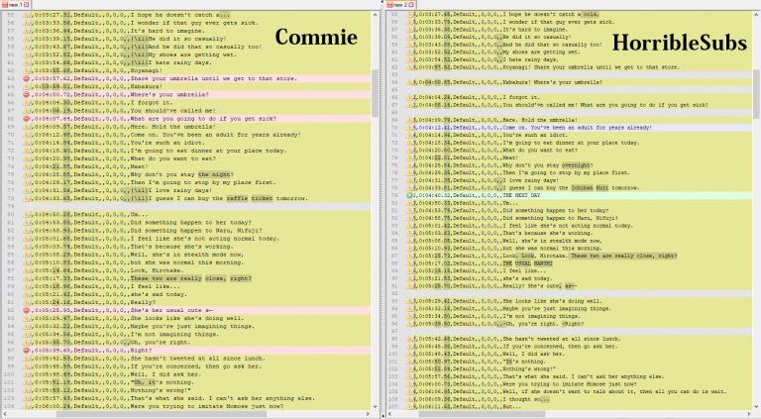Click the left pane horizontal scrollbar thumb
Screen dimensions: 761x419
tap(162, 414)
